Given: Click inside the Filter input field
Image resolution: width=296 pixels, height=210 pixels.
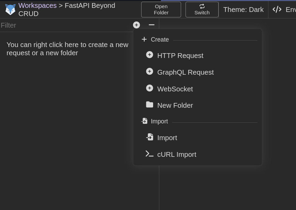Looking at the screenshot, I should tap(51, 25).
